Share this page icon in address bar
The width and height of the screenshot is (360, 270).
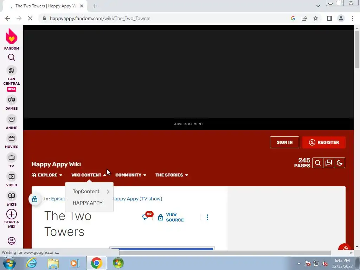tap(304, 18)
